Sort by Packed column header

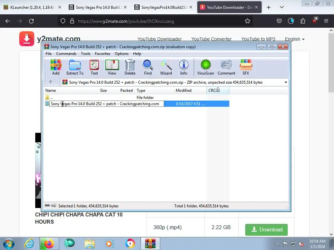pos(121,90)
